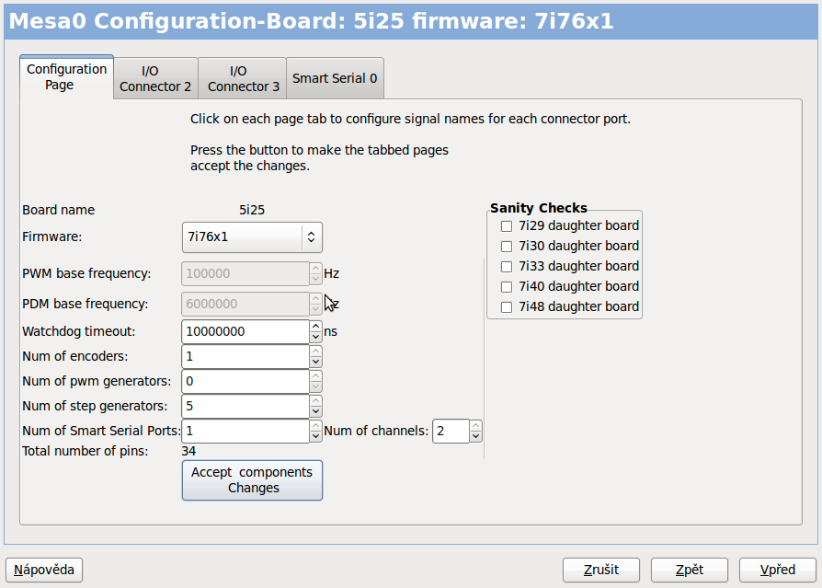
Task: Decrease Num of step generators value
Action: pos(316,411)
